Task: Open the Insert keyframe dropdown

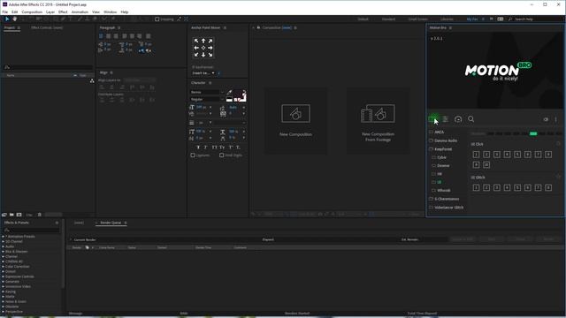Action: (x=203, y=73)
